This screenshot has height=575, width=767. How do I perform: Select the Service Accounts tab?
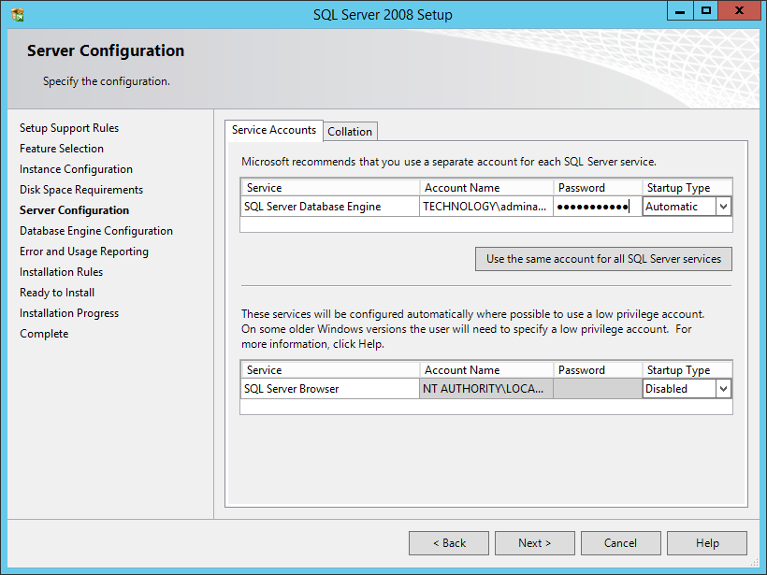[x=274, y=130]
